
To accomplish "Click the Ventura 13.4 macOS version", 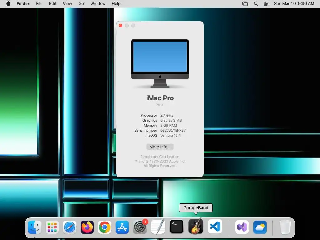I will click(170, 135).
